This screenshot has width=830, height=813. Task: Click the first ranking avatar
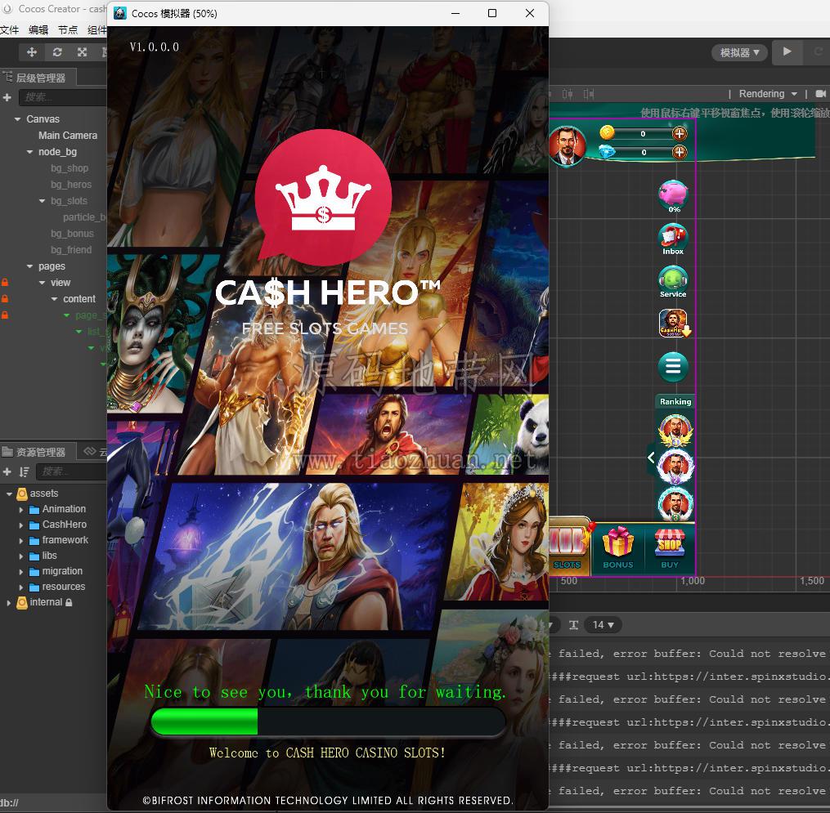tap(675, 430)
